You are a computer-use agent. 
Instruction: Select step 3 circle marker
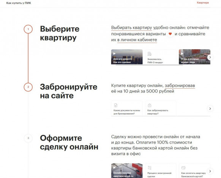[28, 138]
